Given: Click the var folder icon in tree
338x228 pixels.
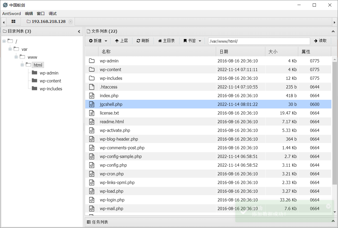Looking at the screenshot, I should click(x=16, y=49).
